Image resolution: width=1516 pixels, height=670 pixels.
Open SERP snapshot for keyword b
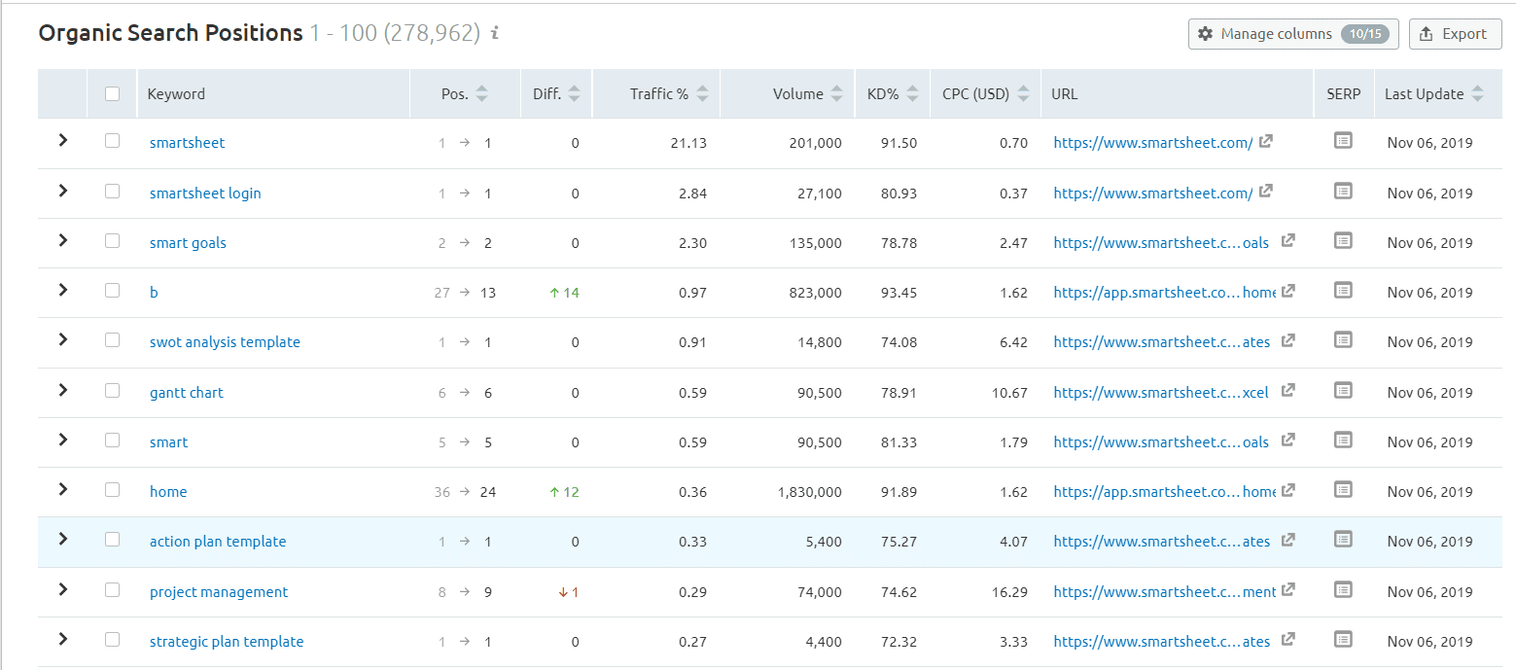pos(1343,290)
